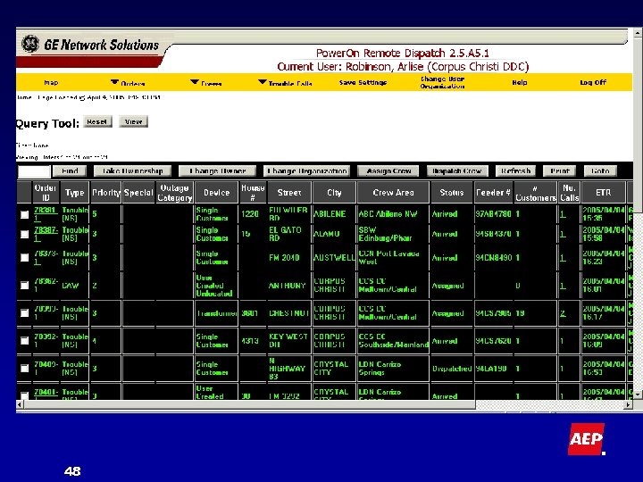The width and height of the screenshot is (643, 482).
Task: Sort by the Type column header
Action: tap(74, 193)
